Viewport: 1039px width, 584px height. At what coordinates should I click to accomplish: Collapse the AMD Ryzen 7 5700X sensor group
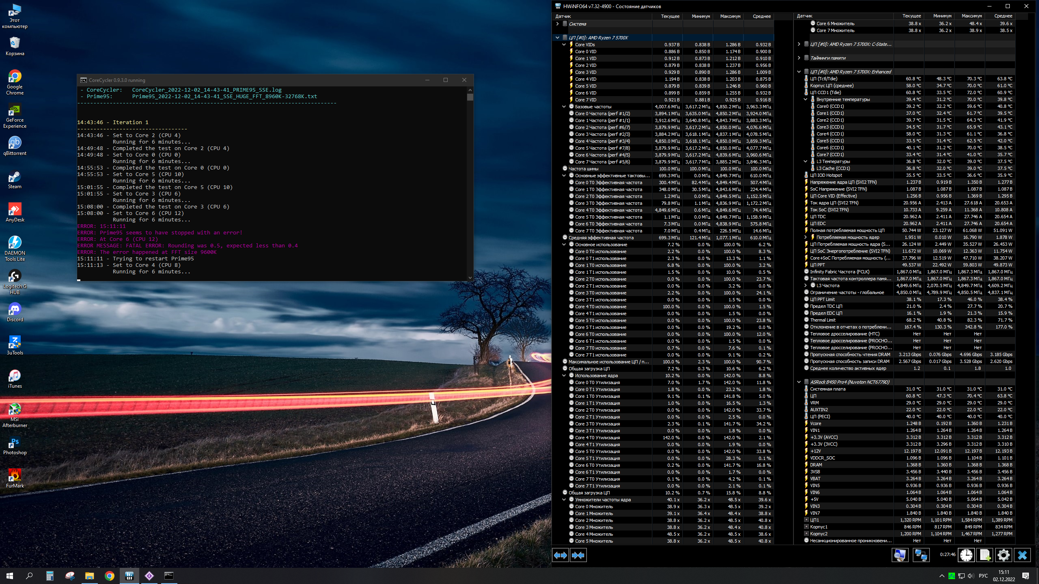(557, 38)
